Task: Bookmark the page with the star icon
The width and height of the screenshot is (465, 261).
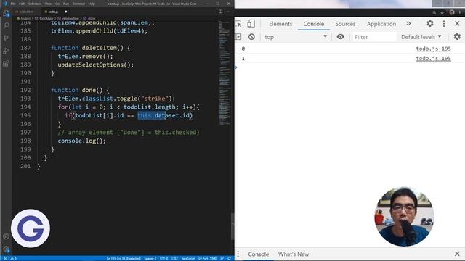Action: 442,12
